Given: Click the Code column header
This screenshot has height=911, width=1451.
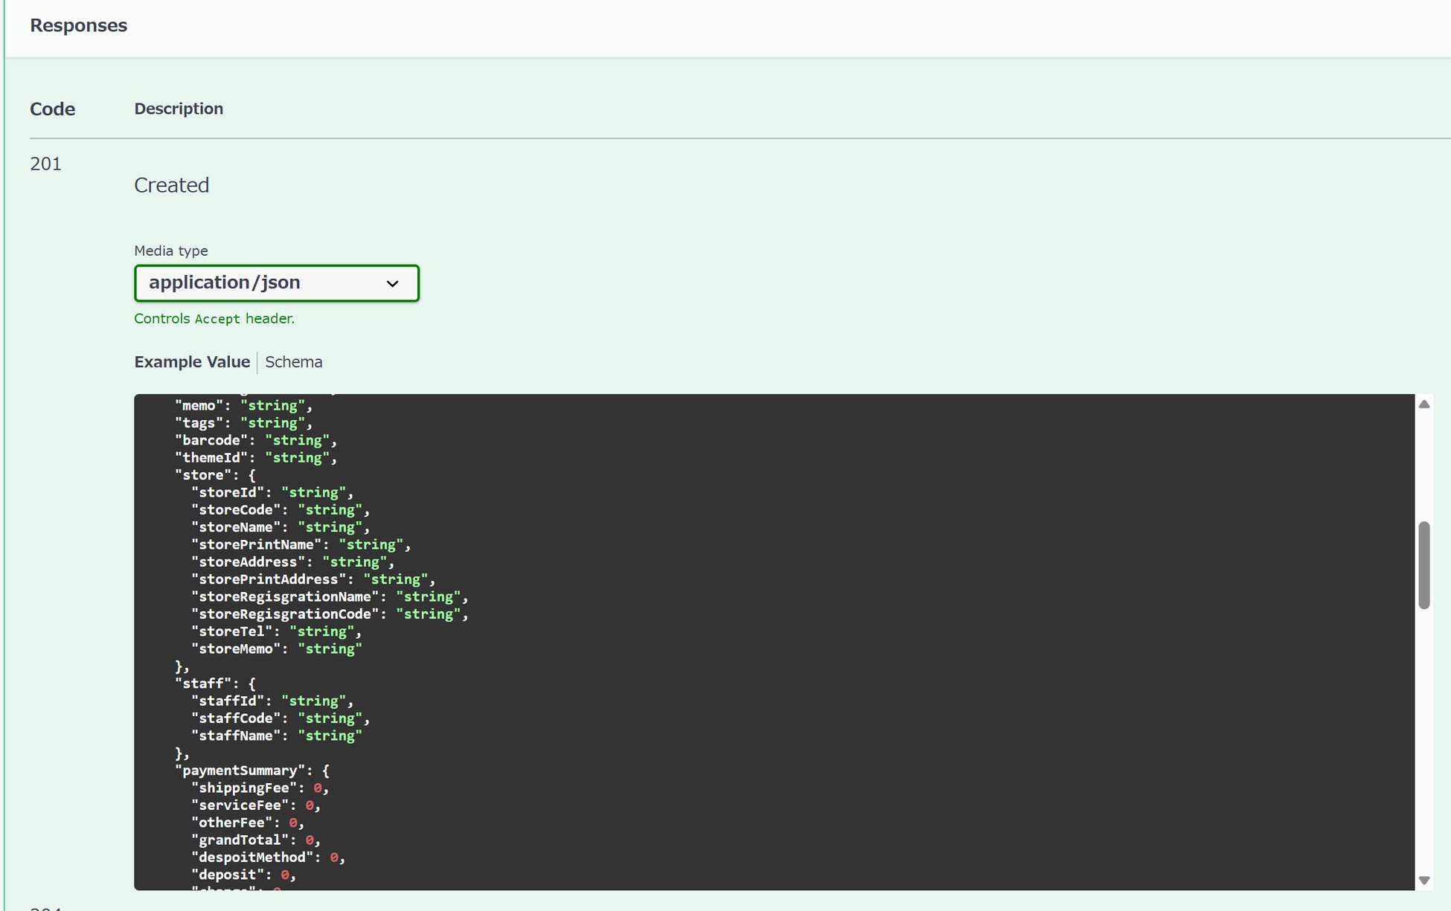Looking at the screenshot, I should pos(52,109).
